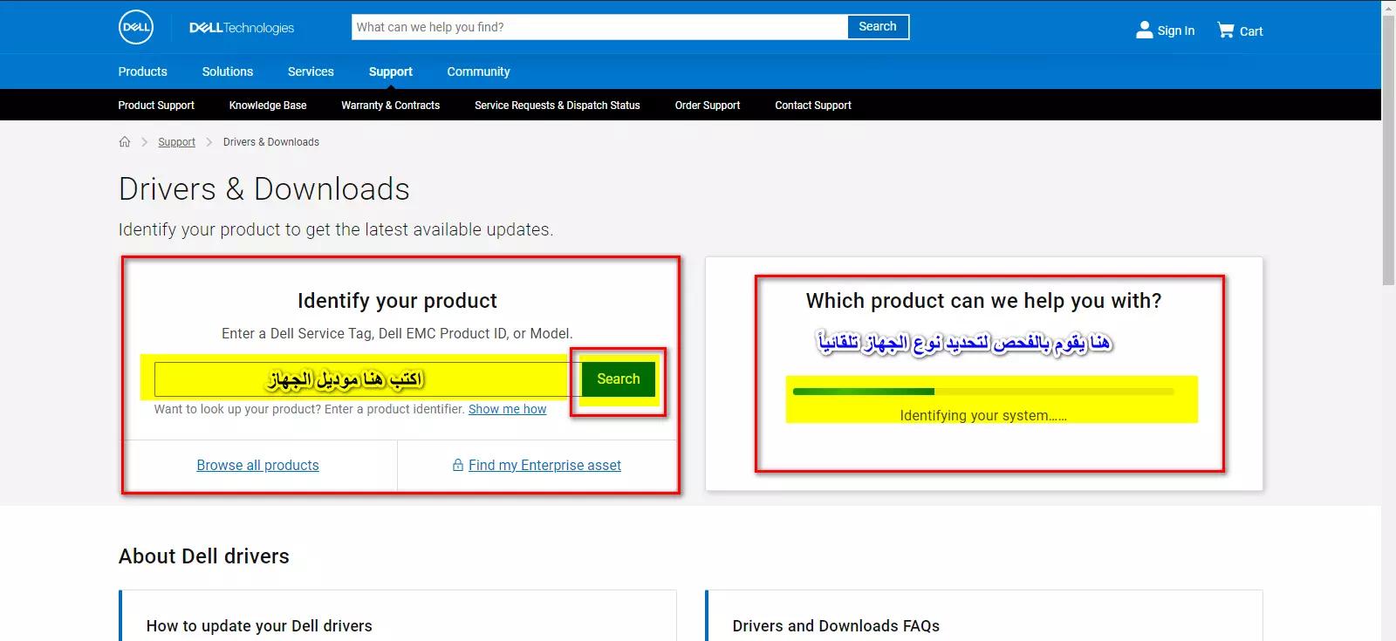This screenshot has width=1396, height=641.
Task: Open Contact Support
Action: point(813,105)
